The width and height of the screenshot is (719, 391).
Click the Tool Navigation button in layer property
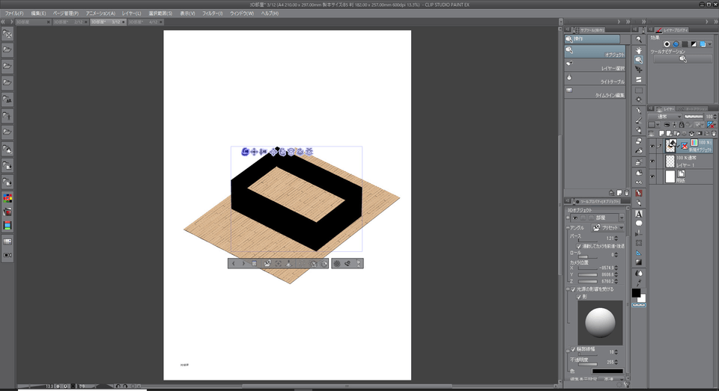point(682,59)
